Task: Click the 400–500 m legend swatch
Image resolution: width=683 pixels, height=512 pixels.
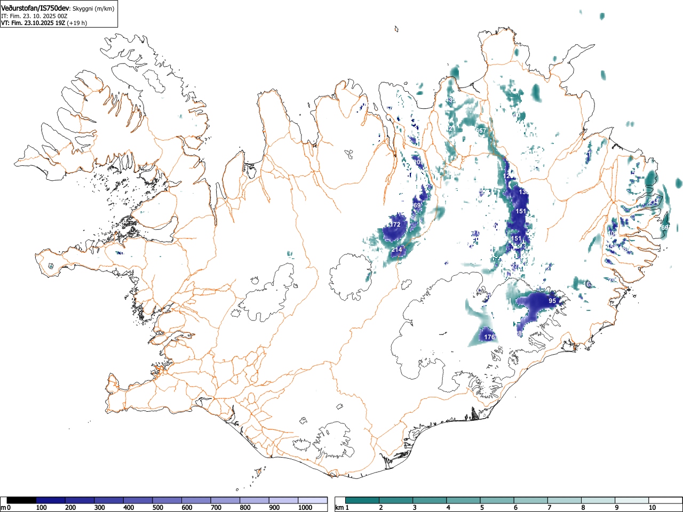Action: click(138, 500)
